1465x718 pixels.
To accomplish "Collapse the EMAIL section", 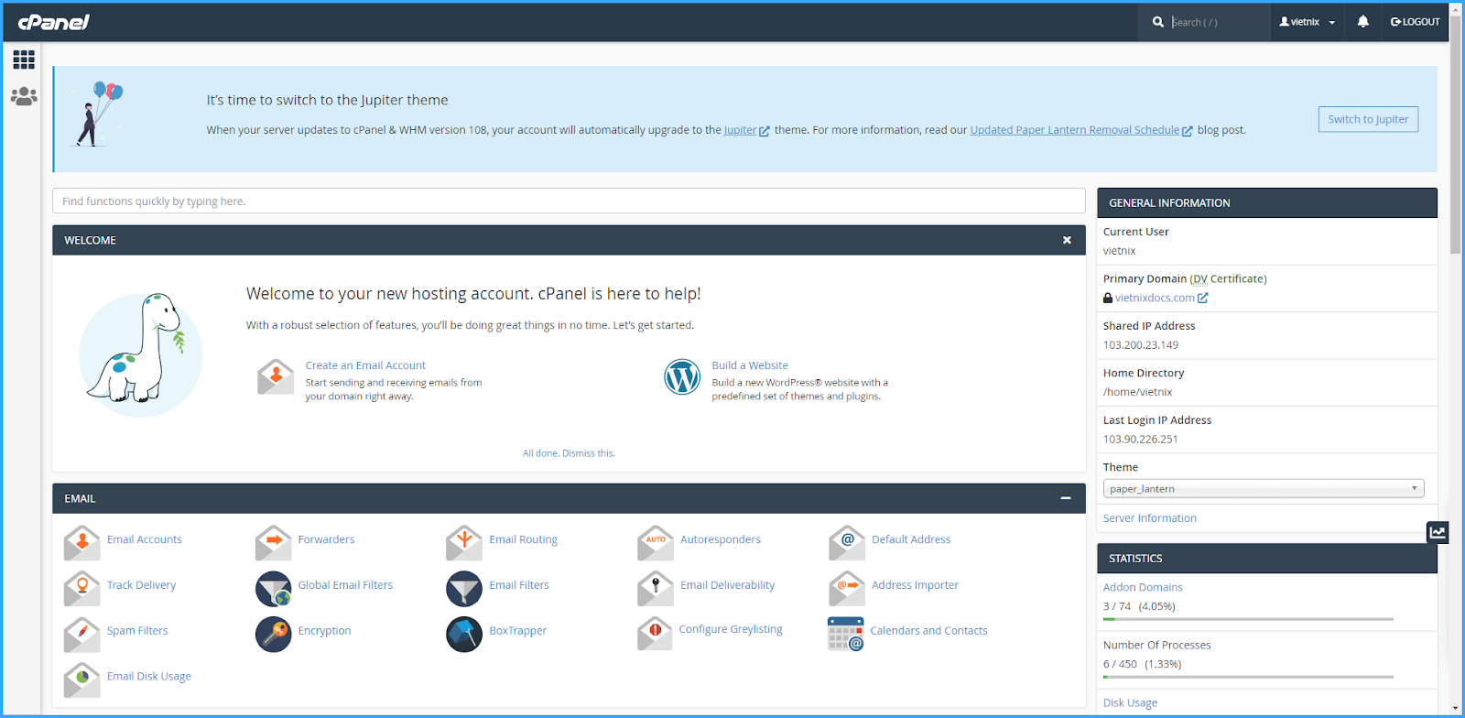I will pos(1066,498).
